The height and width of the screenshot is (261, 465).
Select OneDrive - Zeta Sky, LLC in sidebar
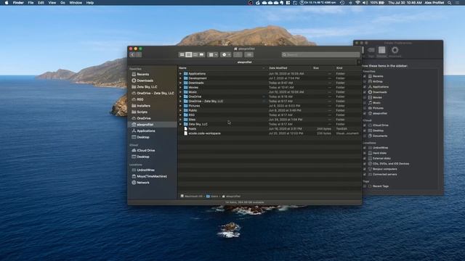click(x=153, y=93)
